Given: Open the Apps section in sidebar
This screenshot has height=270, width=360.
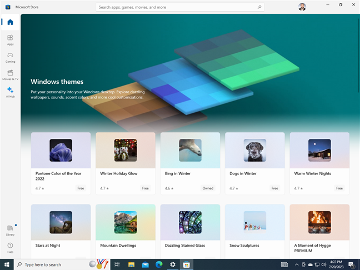Looking at the screenshot, I should click(10, 39).
